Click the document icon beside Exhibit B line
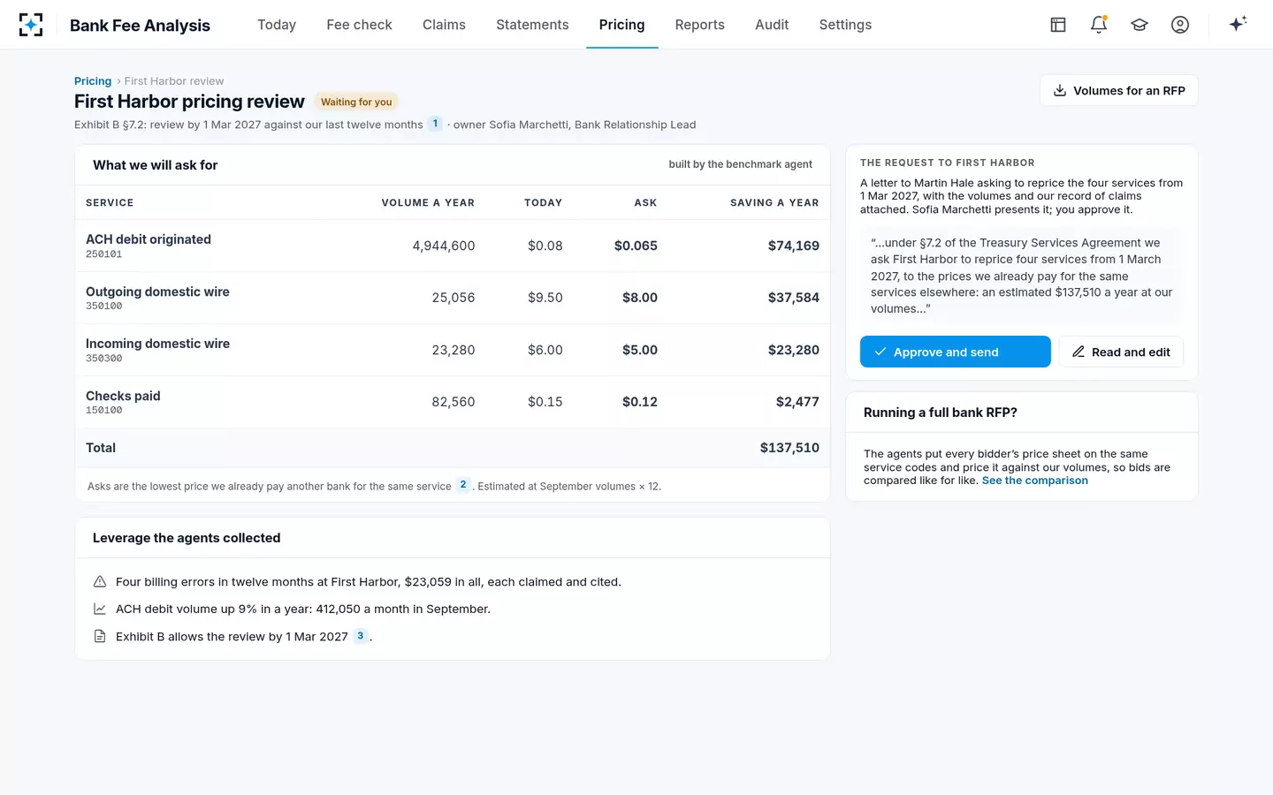 100,637
